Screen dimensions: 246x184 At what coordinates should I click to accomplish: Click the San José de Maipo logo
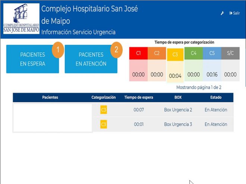tap(21, 19)
